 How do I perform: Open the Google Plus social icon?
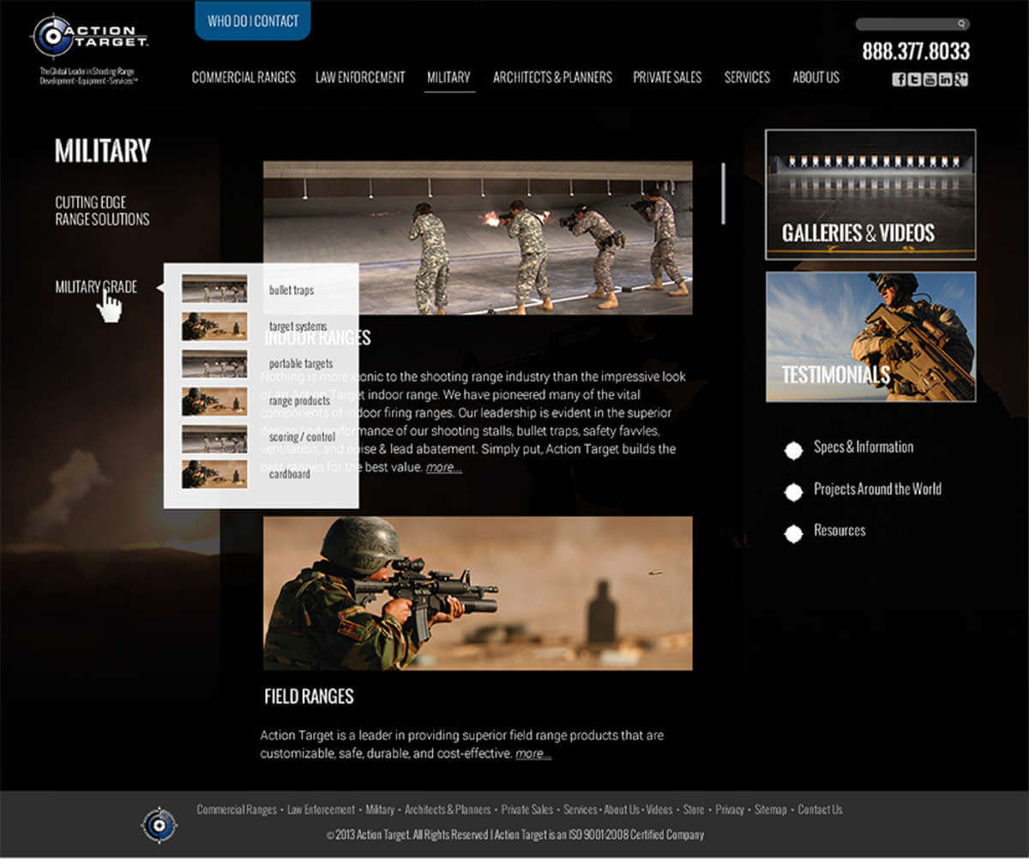(961, 80)
